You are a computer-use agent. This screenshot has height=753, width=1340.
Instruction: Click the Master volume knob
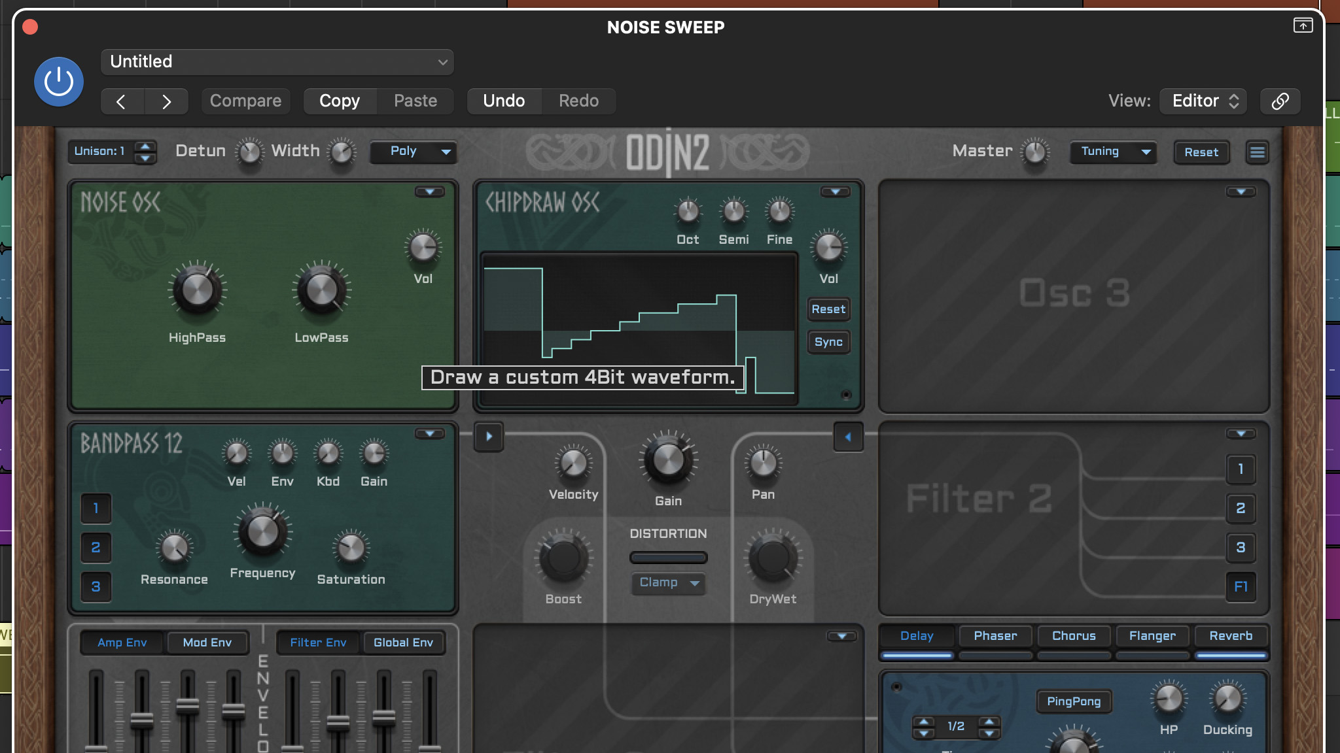coord(1035,152)
